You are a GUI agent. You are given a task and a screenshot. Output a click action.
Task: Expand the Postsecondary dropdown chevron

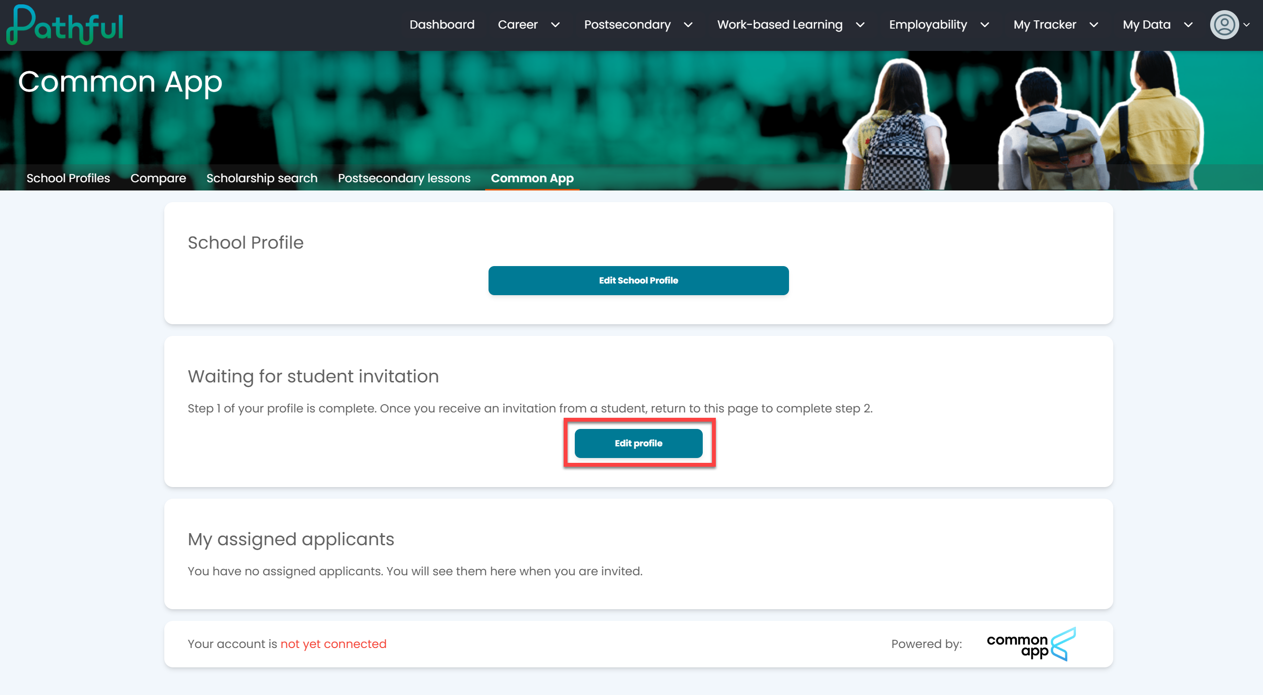pyautogui.click(x=688, y=25)
